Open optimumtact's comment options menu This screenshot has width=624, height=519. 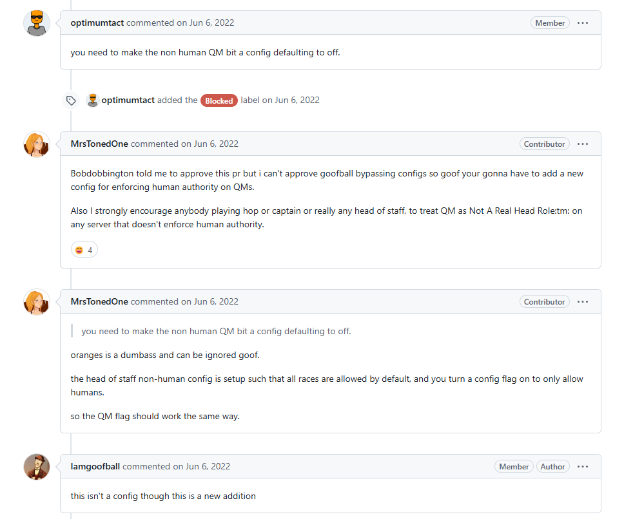pyautogui.click(x=583, y=23)
